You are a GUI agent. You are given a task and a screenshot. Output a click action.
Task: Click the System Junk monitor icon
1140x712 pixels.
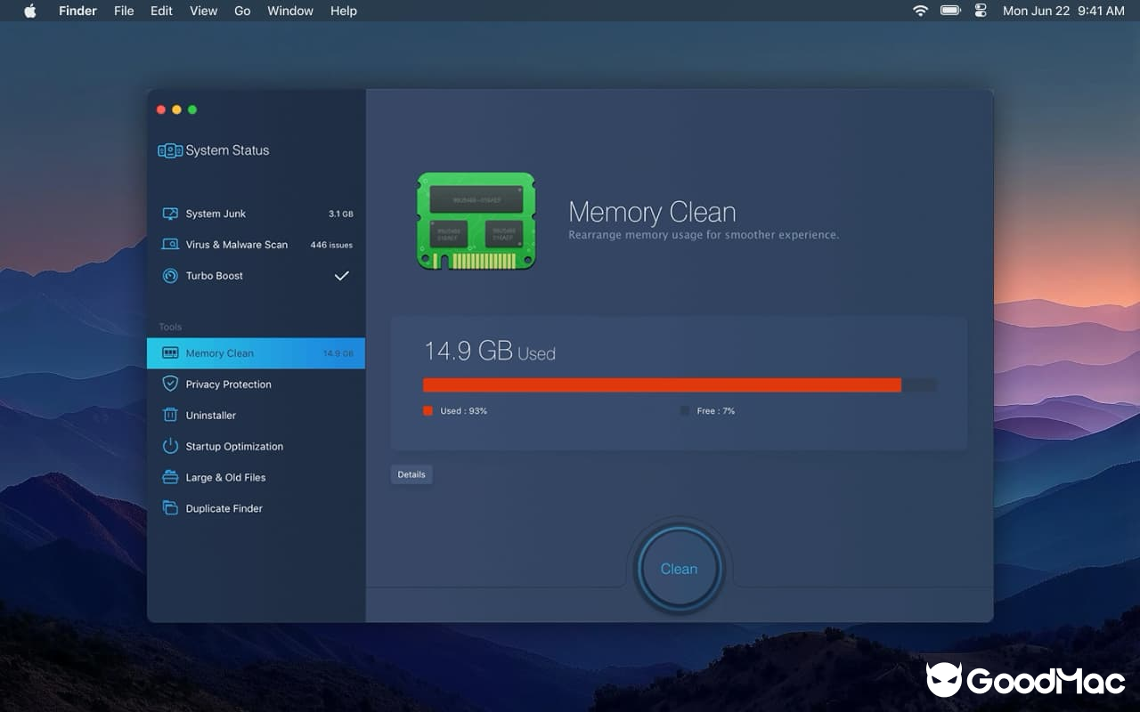170,214
